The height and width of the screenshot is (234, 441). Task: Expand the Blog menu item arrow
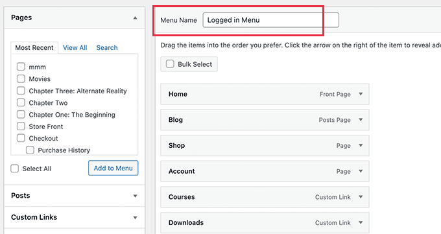[361, 120]
